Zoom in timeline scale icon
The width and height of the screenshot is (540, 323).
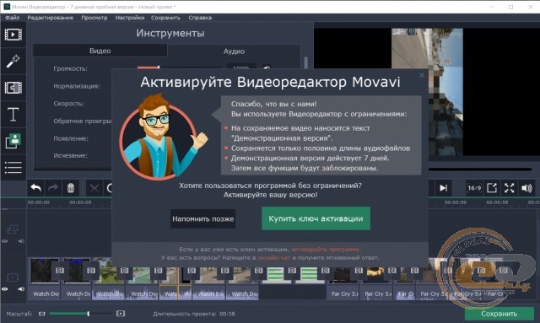pos(120,314)
